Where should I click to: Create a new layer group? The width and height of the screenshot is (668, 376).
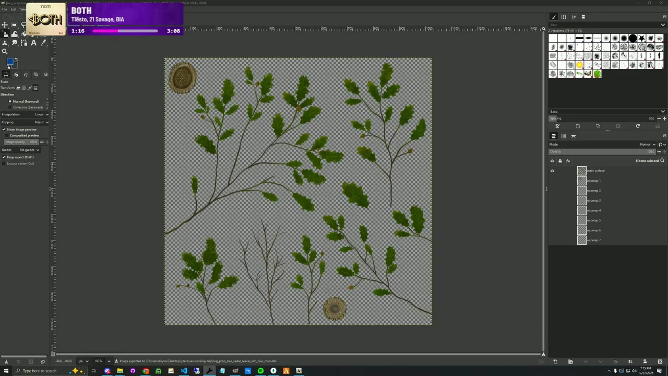pos(570,361)
